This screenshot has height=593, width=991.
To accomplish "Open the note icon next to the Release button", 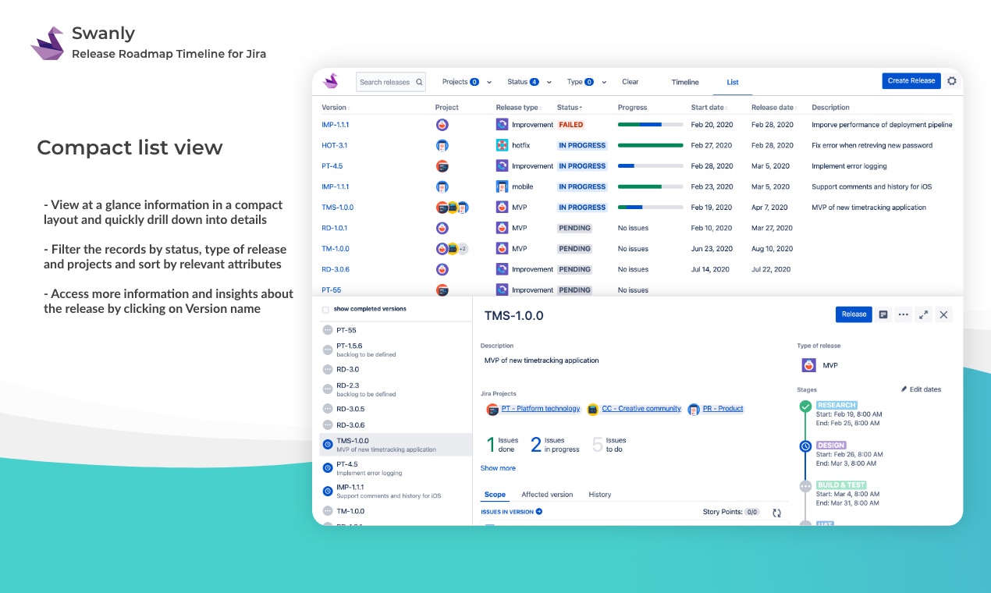I will pyautogui.click(x=883, y=314).
